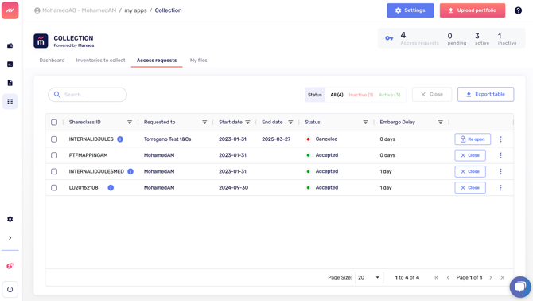Check the INTERNALIDJULESMED row checkbox
533x301 pixels.
(54, 171)
